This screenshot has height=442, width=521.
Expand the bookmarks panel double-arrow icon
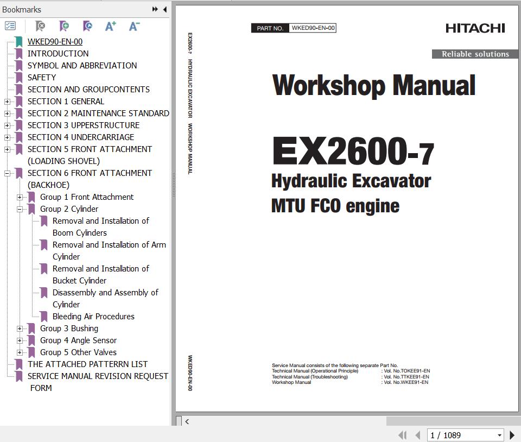click(x=155, y=9)
